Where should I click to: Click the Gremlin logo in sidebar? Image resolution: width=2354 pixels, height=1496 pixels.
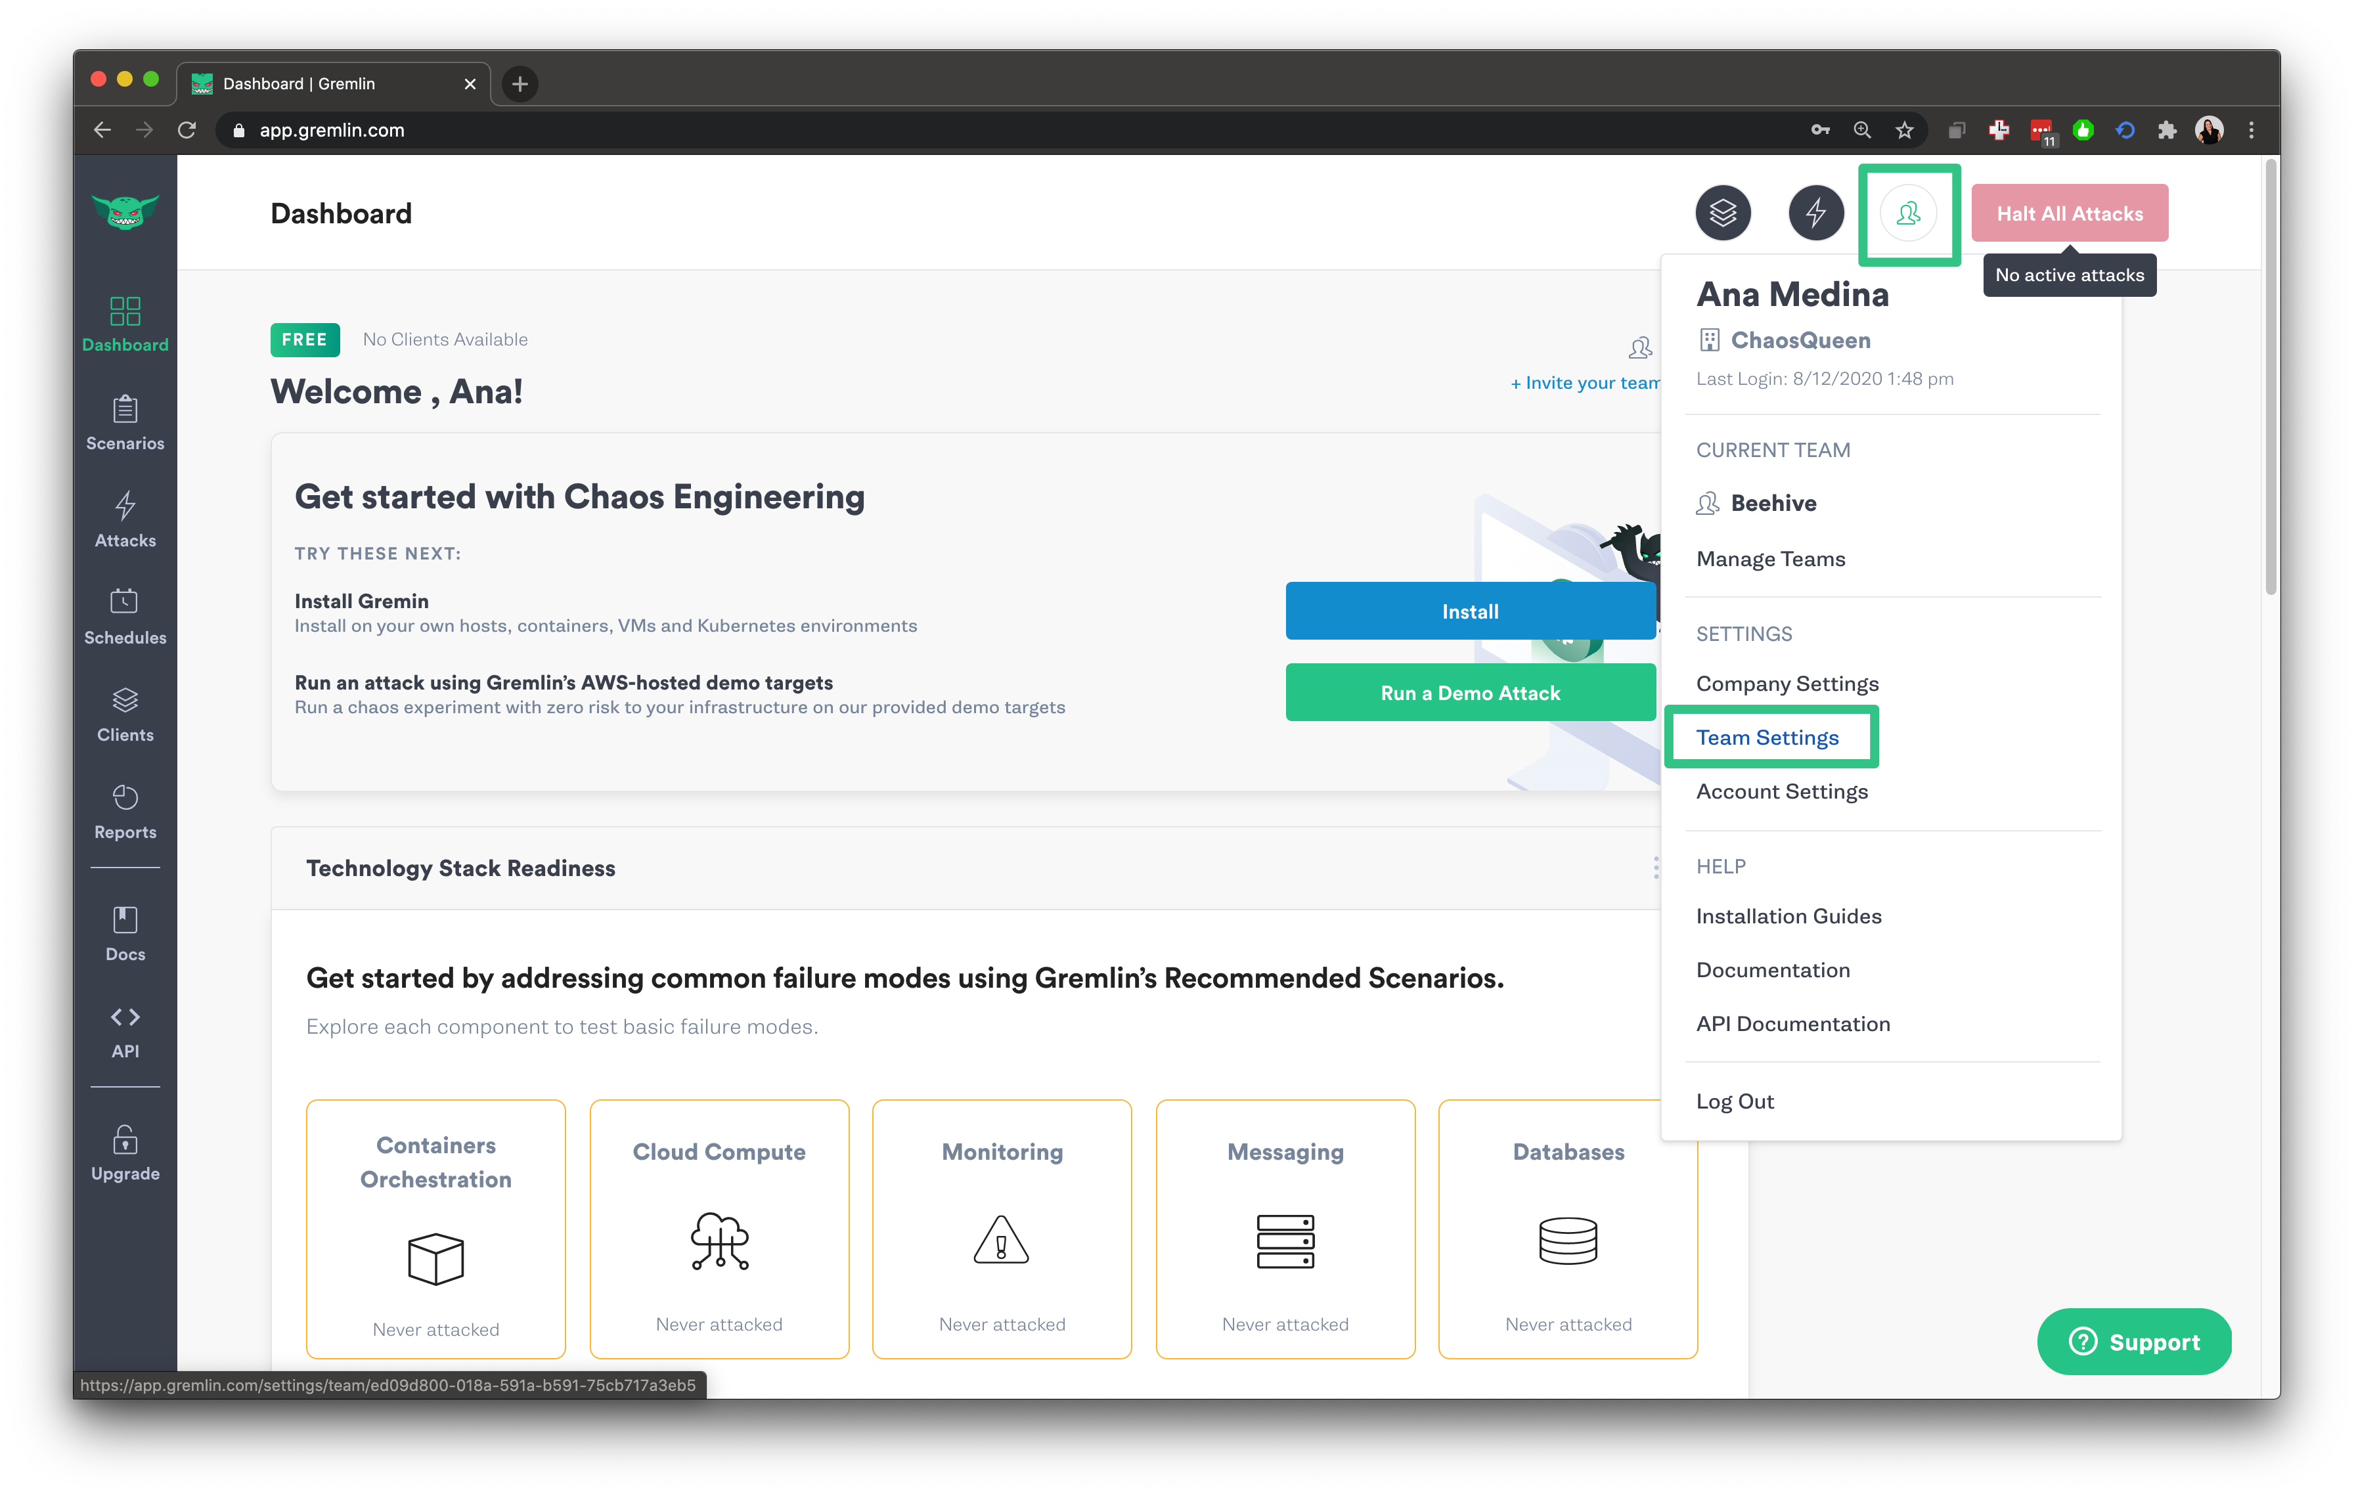click(x=125, y=211)
